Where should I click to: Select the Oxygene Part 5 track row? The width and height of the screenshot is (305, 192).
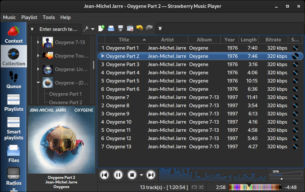pos(200,81)
